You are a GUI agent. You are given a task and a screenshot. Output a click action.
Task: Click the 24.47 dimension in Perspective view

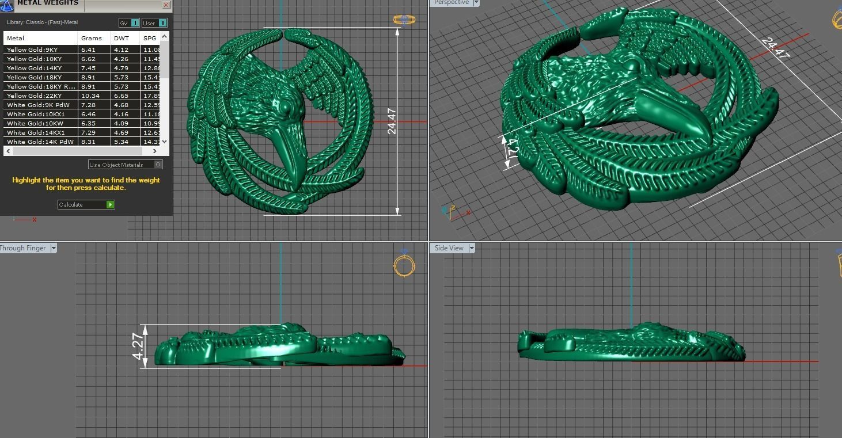click(775, 48)
